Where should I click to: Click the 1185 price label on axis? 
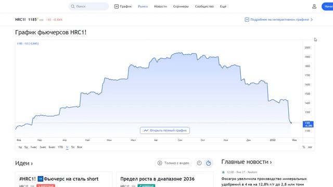pos(308,124)
